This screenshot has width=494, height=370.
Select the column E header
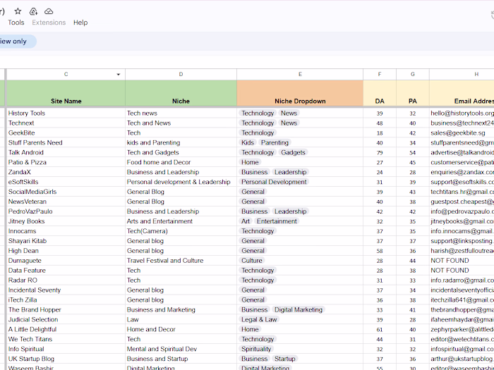(300, 74)
